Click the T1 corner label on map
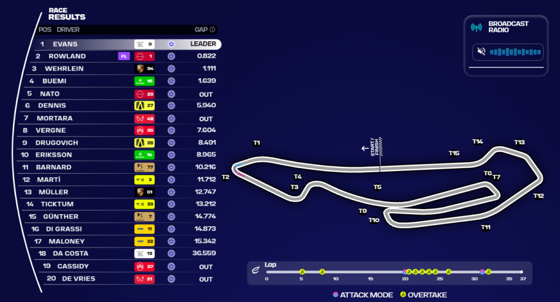This screenshot has width=560, height=302. point(257,143)
